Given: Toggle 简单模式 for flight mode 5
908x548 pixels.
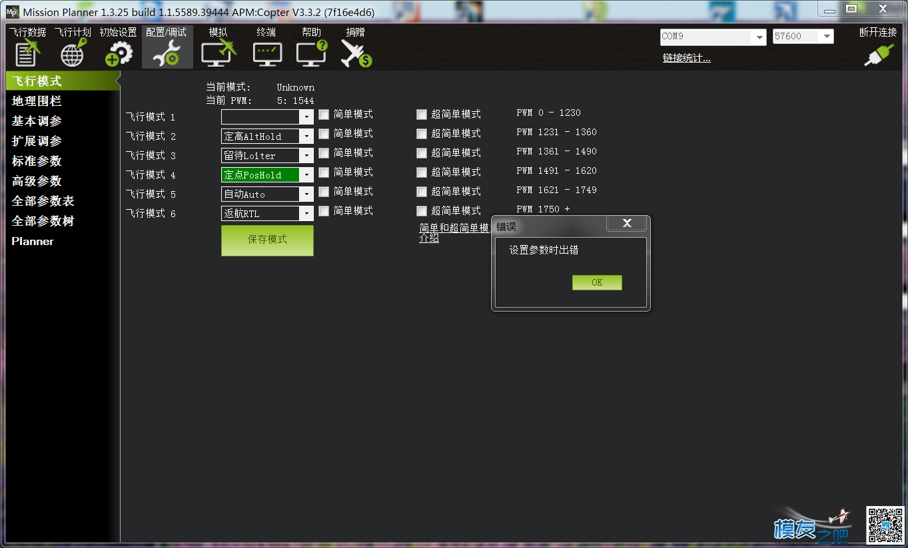Looking at the screenshot, I should pyautogui.click(x=324, y=192).
